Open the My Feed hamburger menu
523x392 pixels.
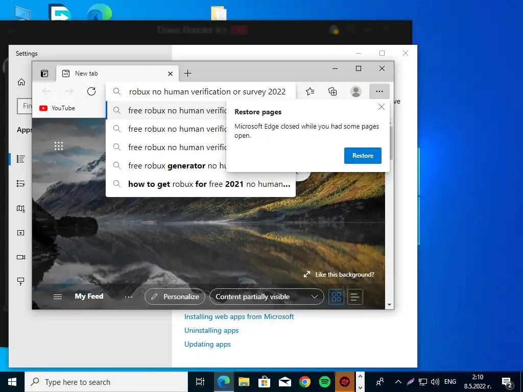pos(58,297)
